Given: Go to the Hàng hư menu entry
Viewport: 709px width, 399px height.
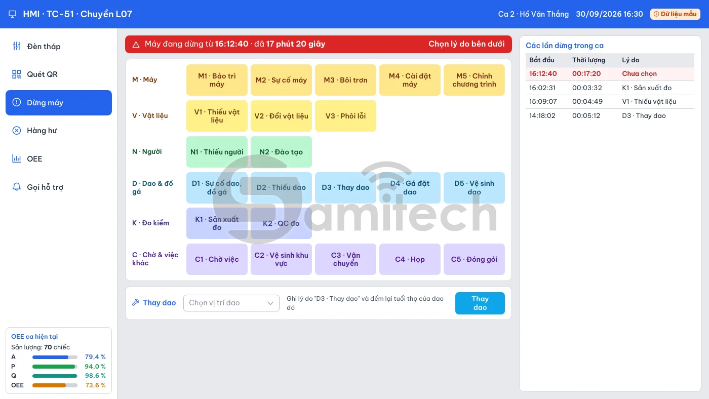Looking at the screenshot, I should (x=59, y=131).
